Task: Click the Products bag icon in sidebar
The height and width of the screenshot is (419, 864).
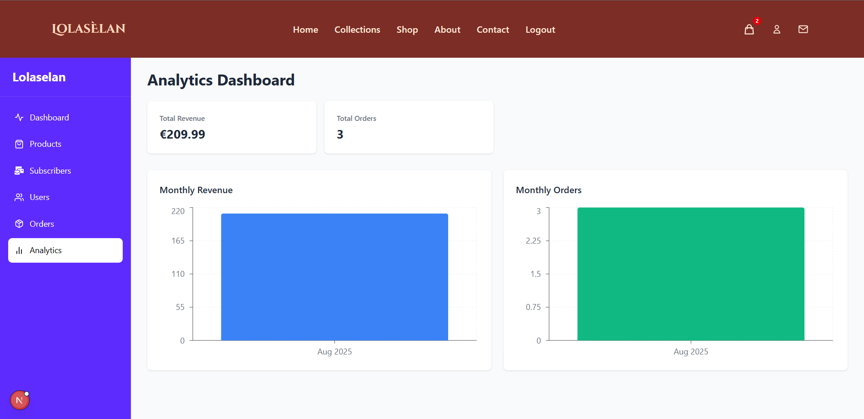Action: (19, 144)
